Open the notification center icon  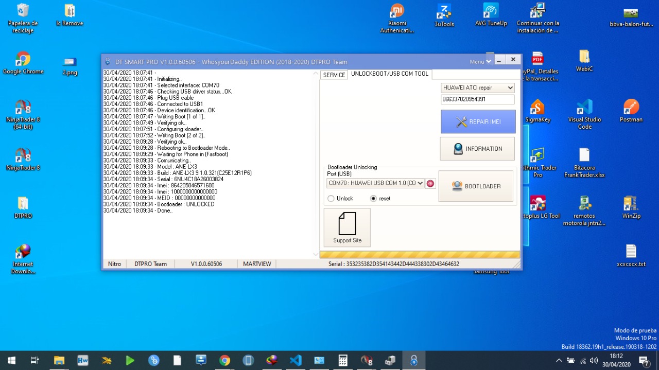click(x=644, y=361)
